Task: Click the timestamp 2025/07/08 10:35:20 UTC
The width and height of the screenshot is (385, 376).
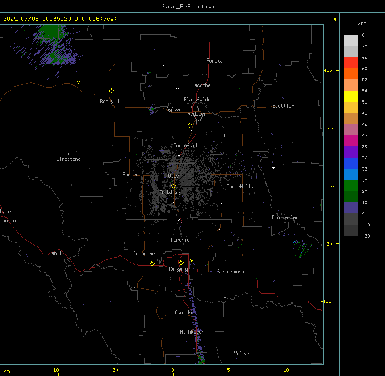Action: tap(44, 19)
